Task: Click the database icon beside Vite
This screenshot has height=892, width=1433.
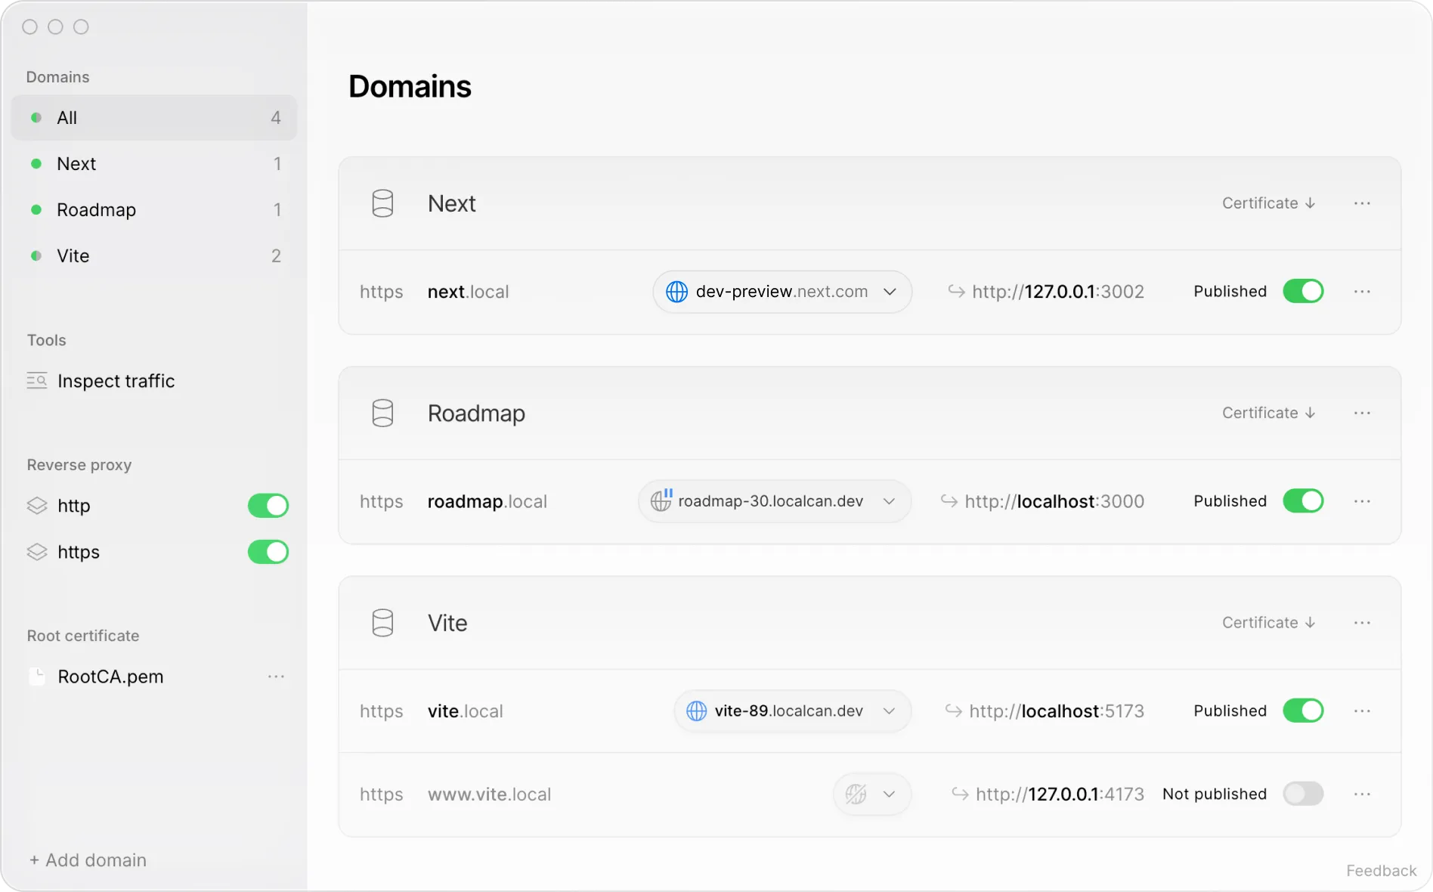Action: [x=382, y=623]
